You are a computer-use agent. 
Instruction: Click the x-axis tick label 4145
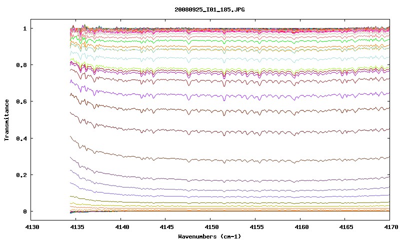(x=167, y=226)
